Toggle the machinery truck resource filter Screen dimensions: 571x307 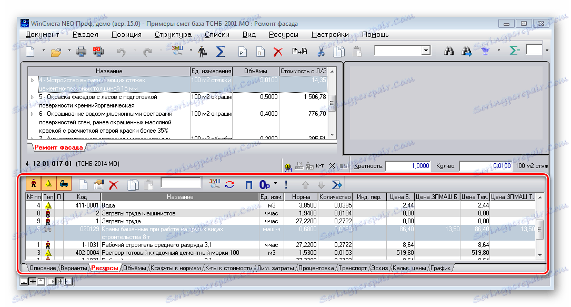tap(63, 184)
